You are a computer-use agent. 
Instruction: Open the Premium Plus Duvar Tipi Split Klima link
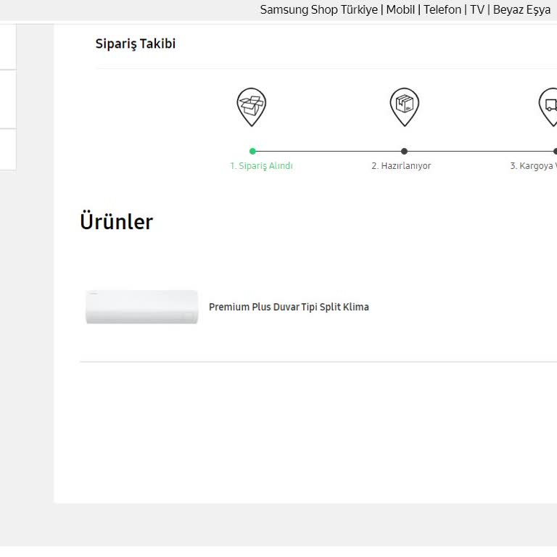tap(289, 307)
